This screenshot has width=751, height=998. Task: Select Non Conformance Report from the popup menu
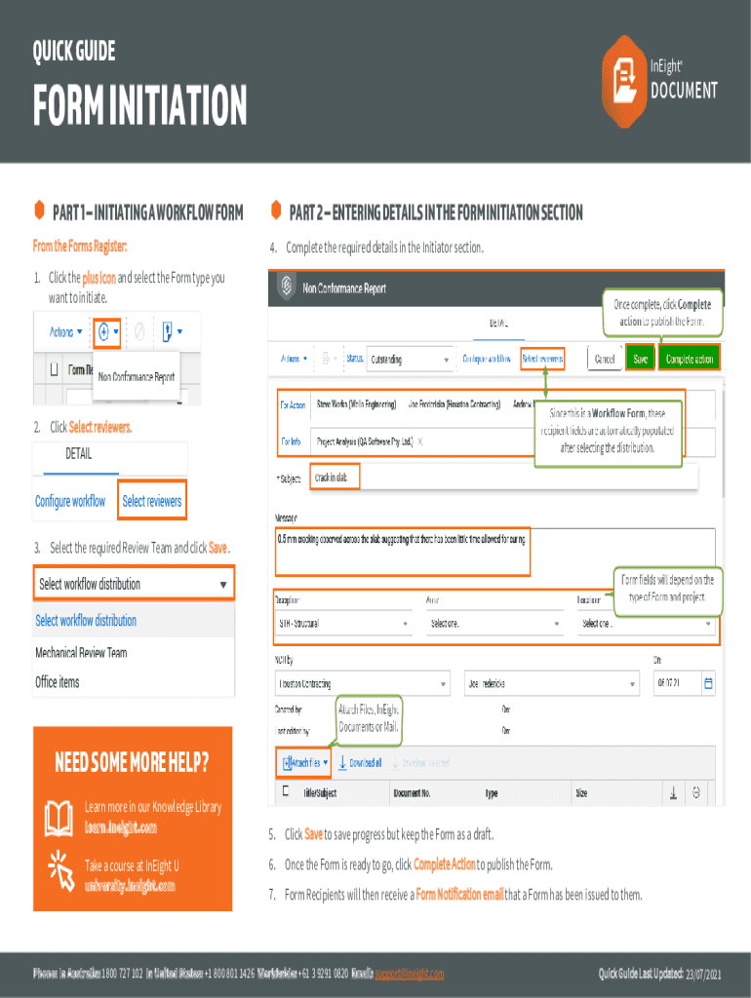137,377
